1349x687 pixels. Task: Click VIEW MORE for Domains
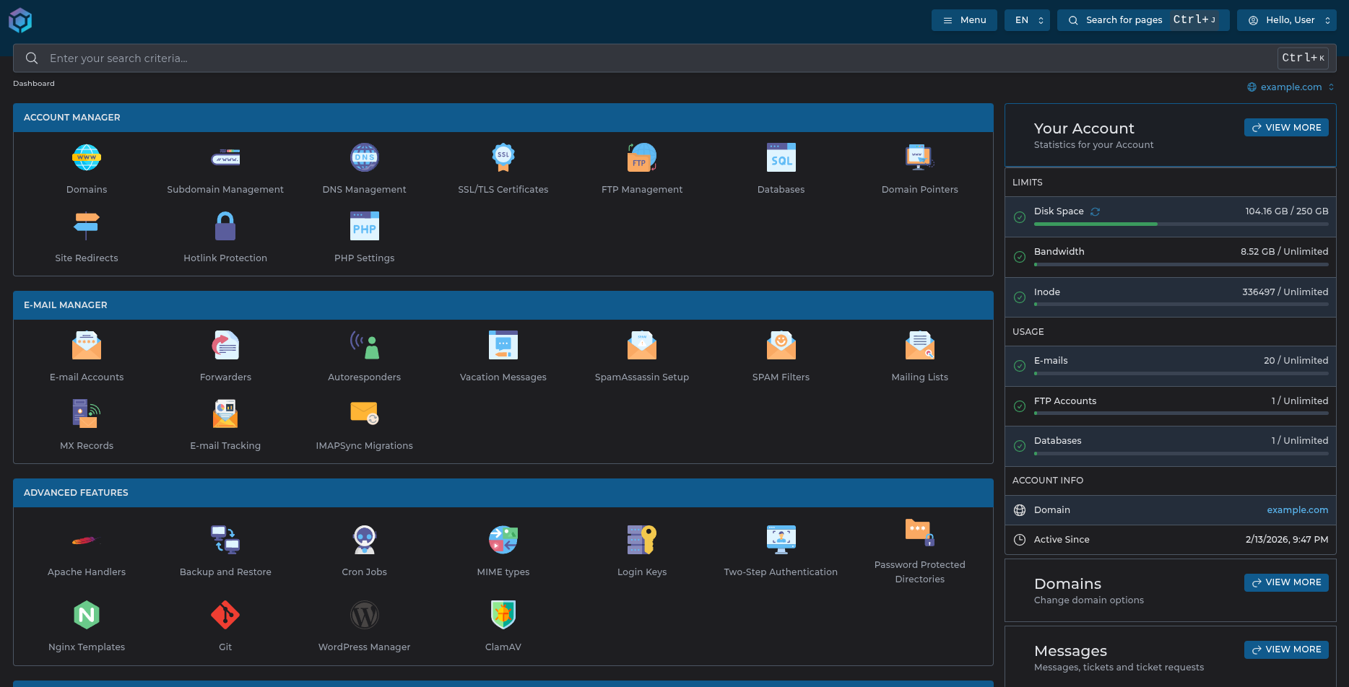point(1286,582)
